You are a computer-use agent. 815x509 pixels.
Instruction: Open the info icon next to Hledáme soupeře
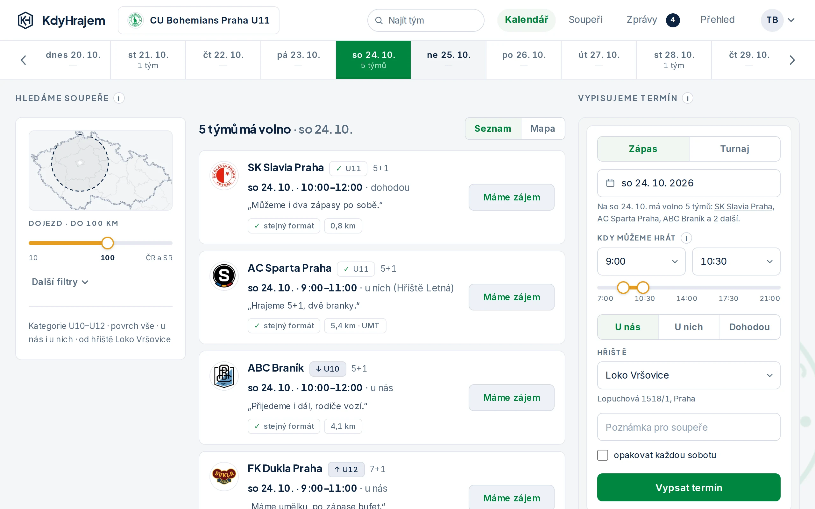pos(118,98)
